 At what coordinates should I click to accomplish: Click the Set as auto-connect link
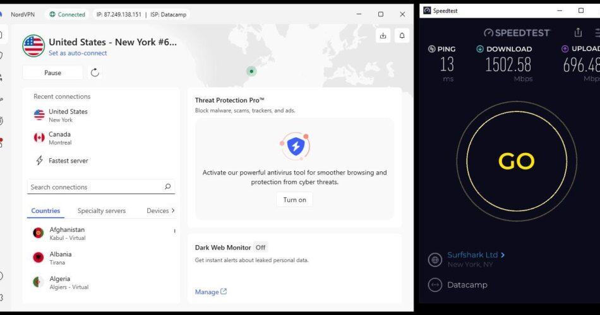tap(78, 53)
